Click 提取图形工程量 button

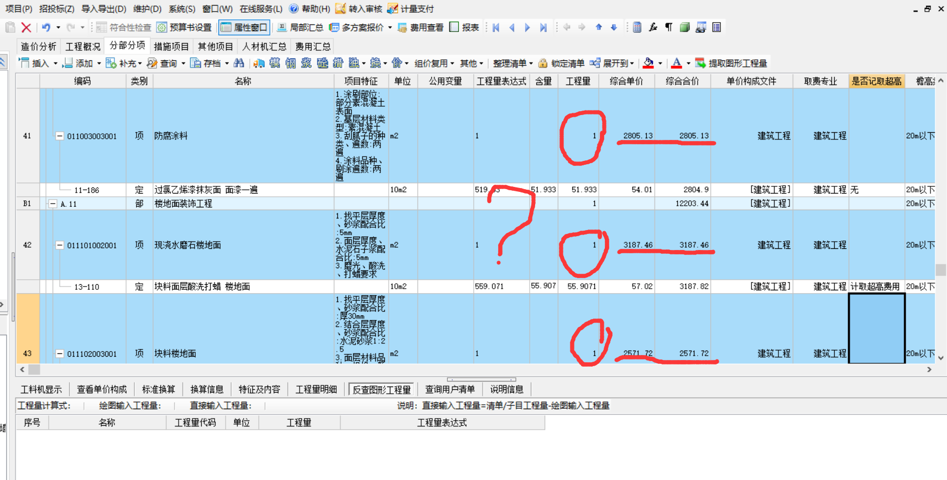point(731,63)
